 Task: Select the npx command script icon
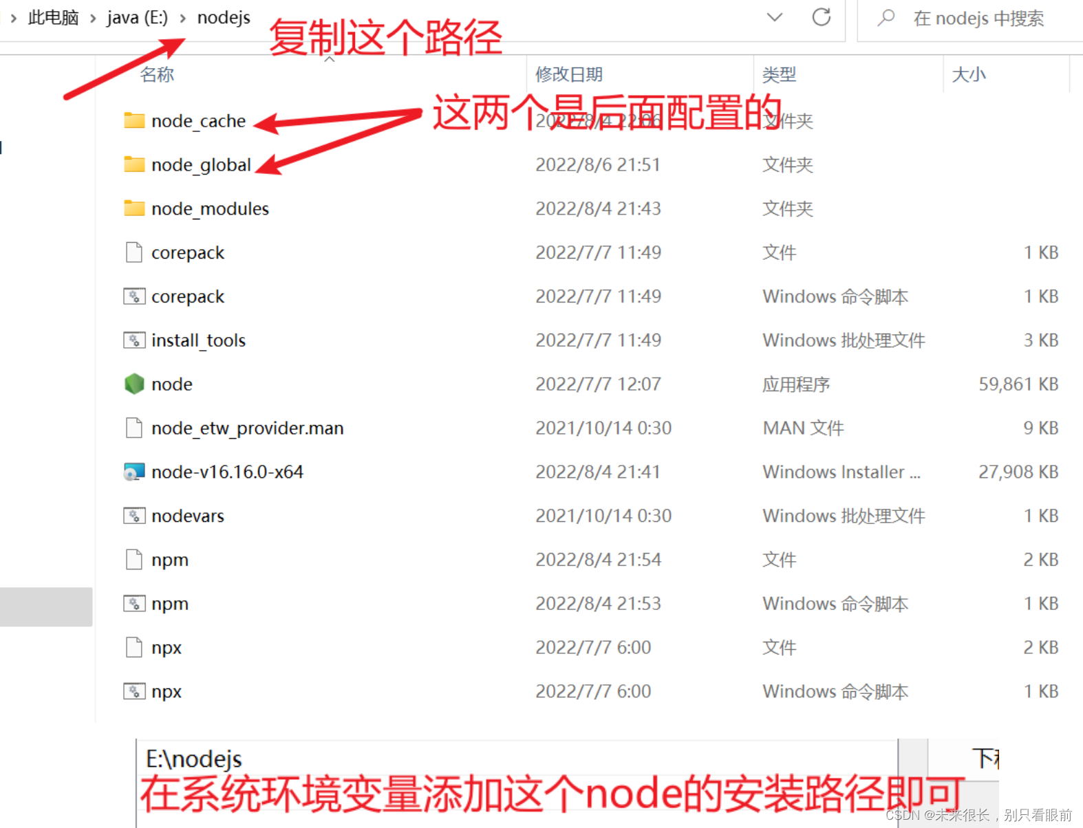coord(134,691)
